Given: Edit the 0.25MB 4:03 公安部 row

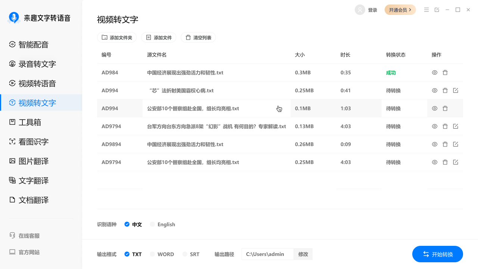Looking at the screenshot, I should 456,162.
